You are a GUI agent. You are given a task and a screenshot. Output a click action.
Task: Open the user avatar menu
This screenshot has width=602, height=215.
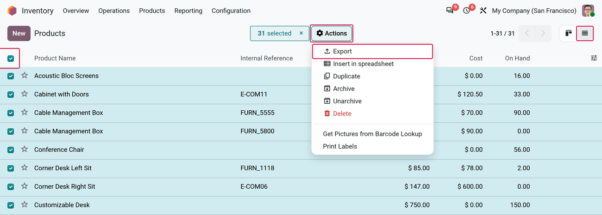pos(588,11)
